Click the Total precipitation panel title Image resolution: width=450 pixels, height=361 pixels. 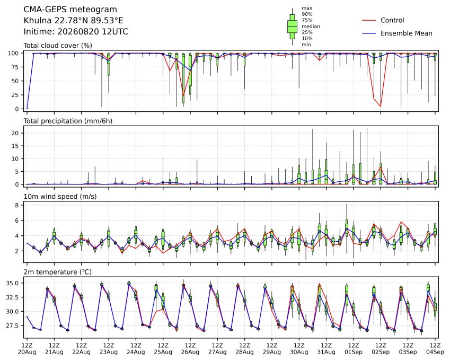pos(68,121)
